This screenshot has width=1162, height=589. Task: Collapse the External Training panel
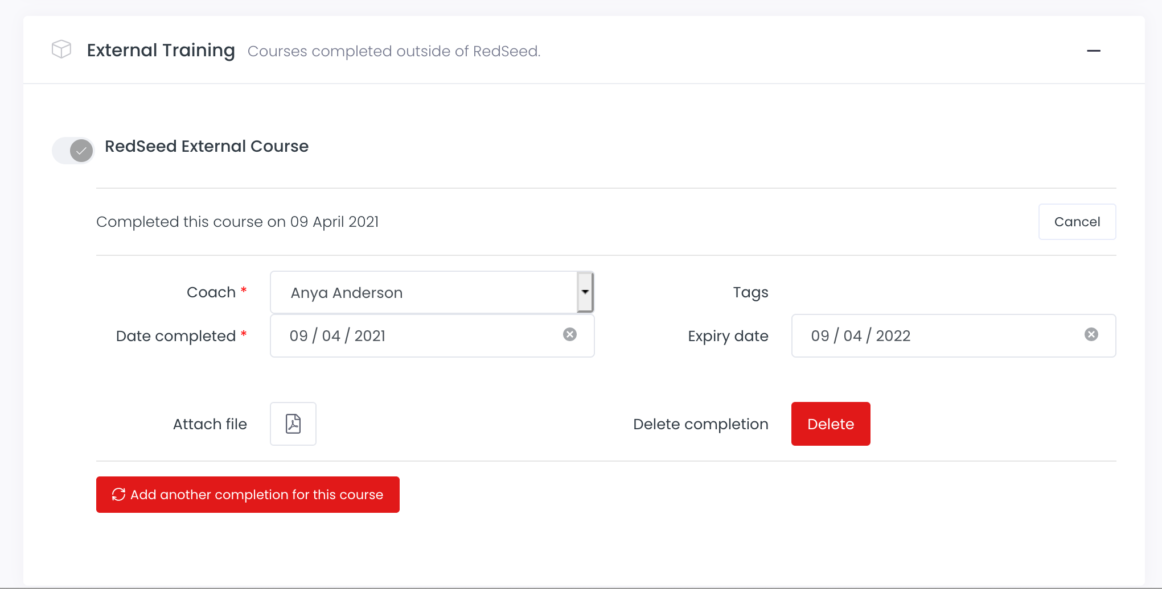point(1094,51)
